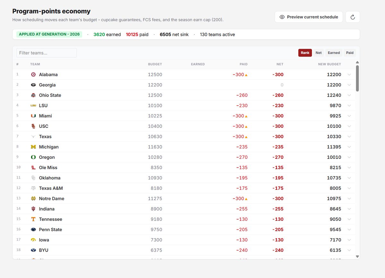Click Preview current schedule button
Image resolution: width=385 pixels, height=278 pixels.
[x=309, y=17]
